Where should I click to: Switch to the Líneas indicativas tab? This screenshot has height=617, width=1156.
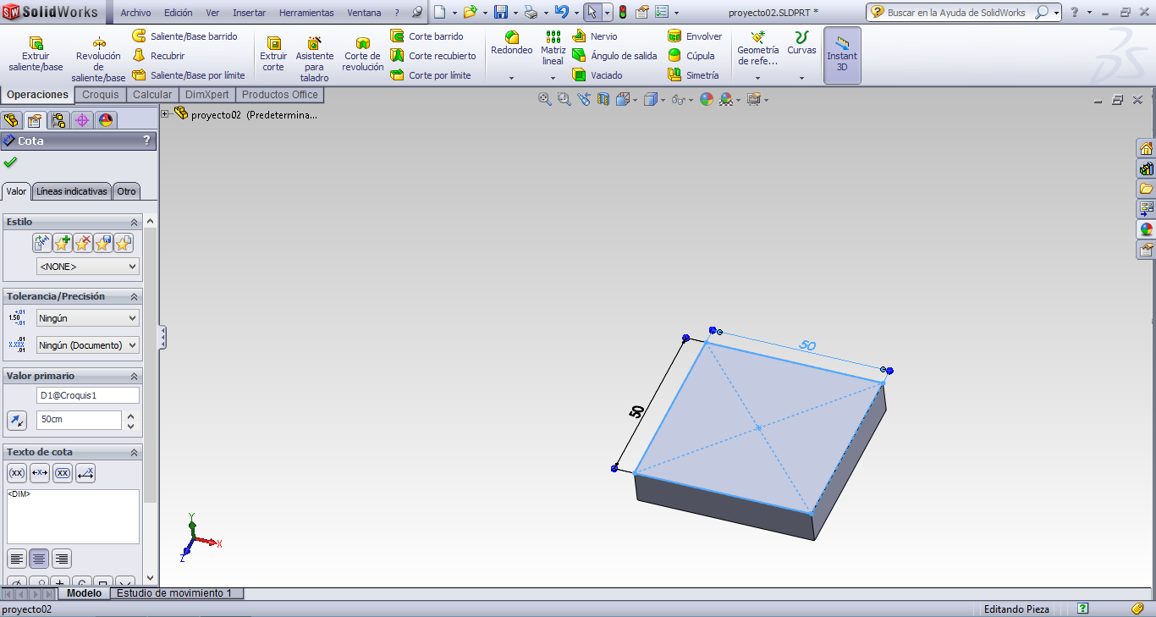coord(71,191)
